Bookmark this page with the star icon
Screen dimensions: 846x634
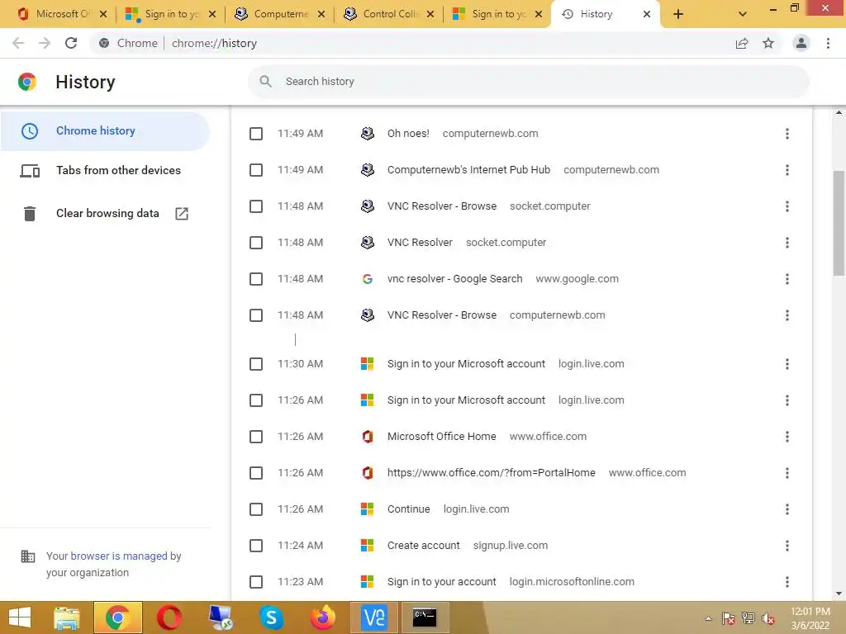(x=768, y=43)
